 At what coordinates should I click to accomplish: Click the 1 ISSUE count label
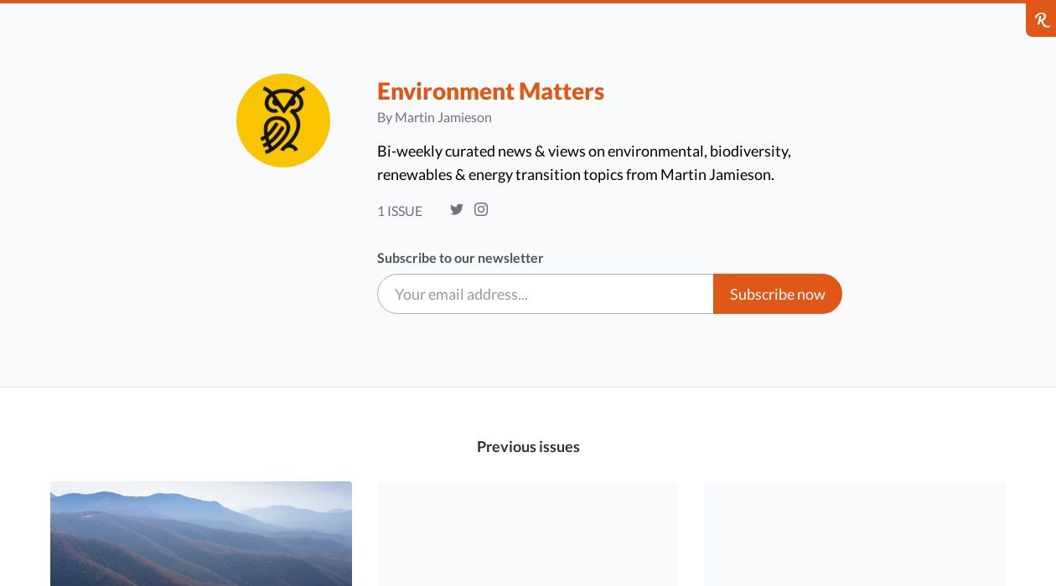tap(400, 211)
